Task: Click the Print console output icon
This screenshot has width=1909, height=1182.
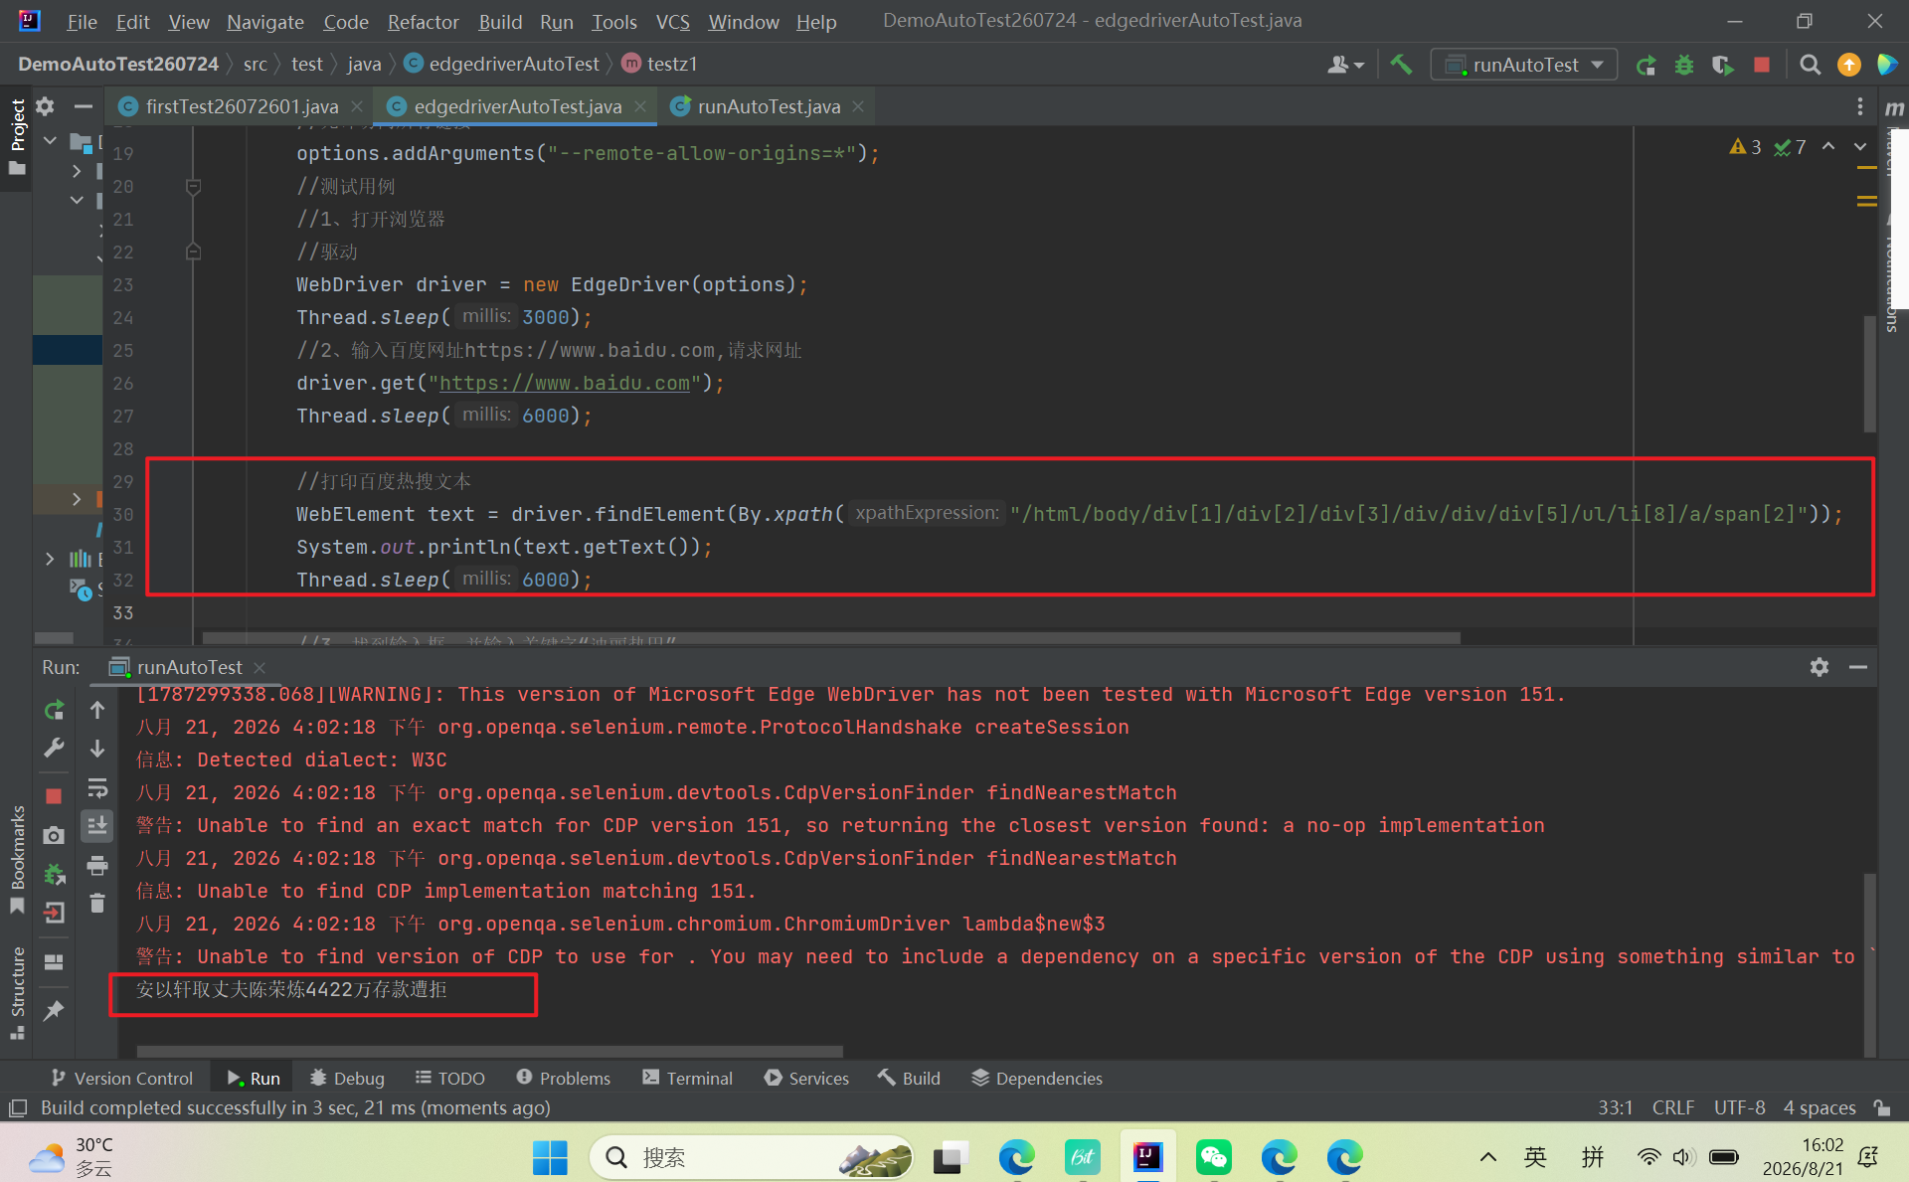Action: [x=97, y=866]
